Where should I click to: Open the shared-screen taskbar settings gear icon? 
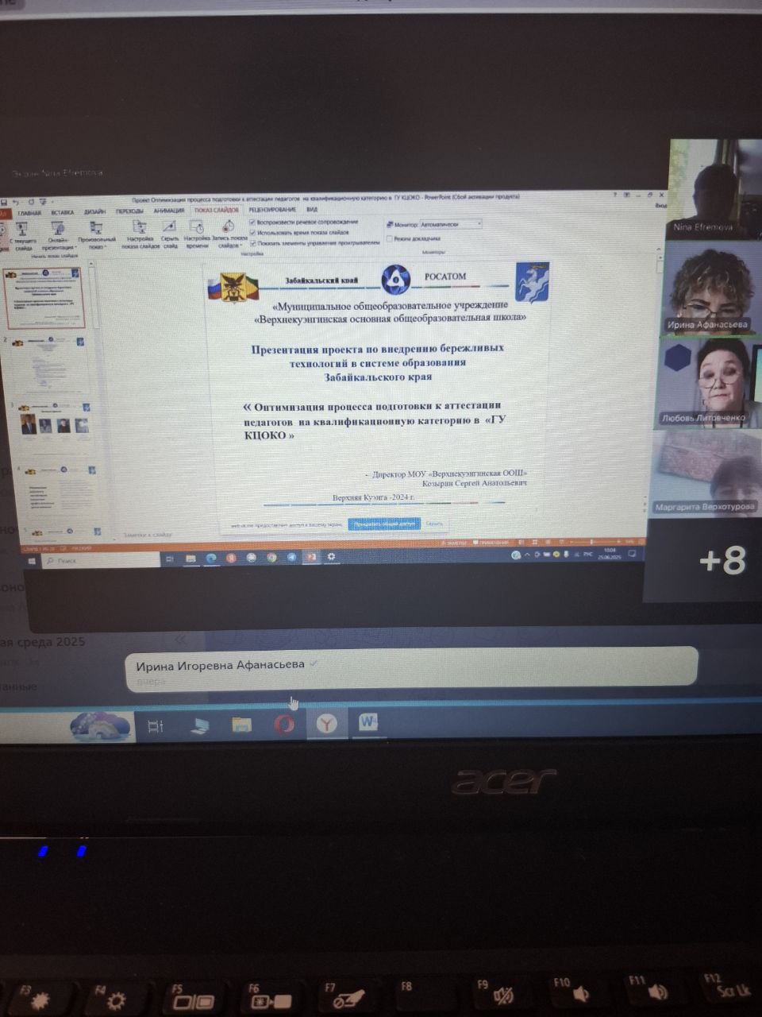(x=331, y=557)
